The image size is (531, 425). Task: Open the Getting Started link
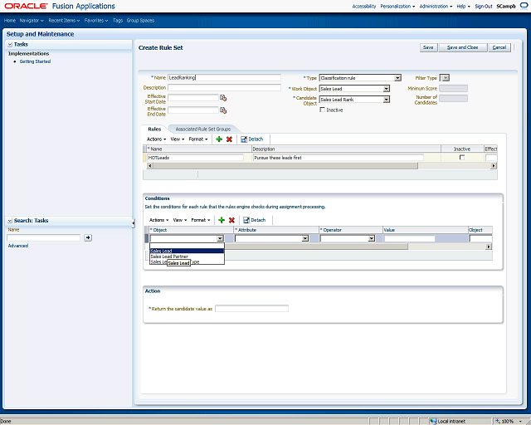tap(35, 61)
